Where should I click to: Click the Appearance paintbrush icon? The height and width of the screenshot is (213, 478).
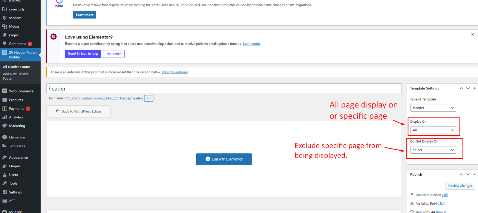point(4,158)
